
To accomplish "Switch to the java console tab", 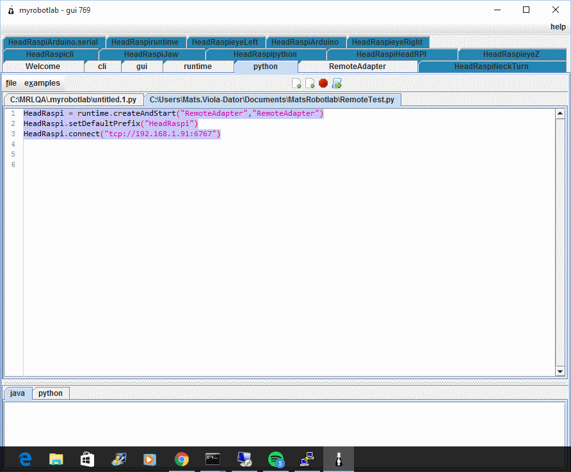I will (17, 393).
